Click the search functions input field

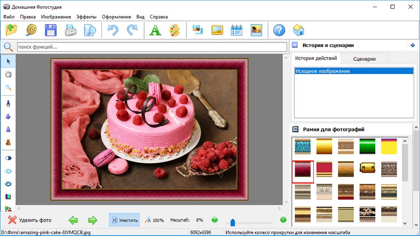152,47
